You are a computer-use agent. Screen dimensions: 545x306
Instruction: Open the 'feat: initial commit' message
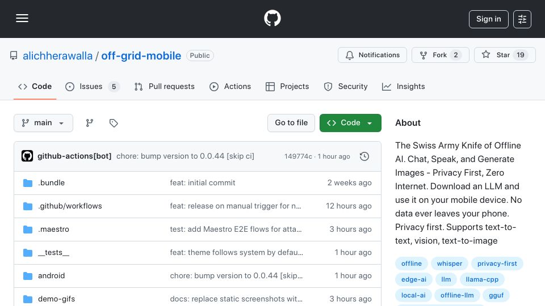(x=203, y=183)
